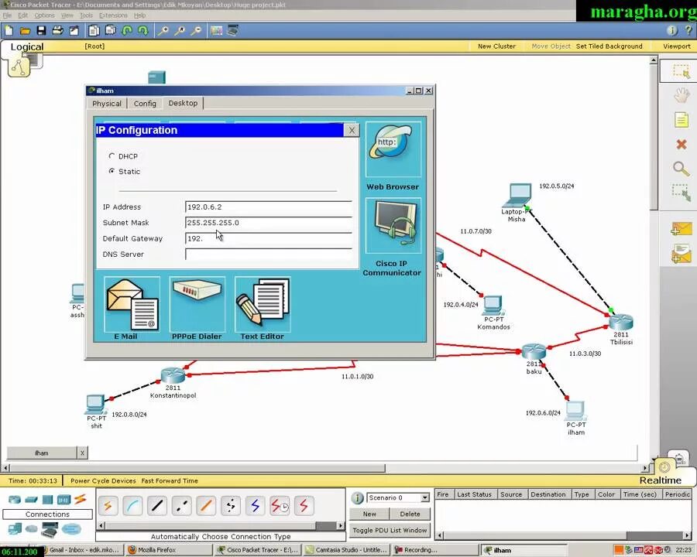Select the Select tool in right sidebar
697x557 pixels.
(x=681, y=71)
